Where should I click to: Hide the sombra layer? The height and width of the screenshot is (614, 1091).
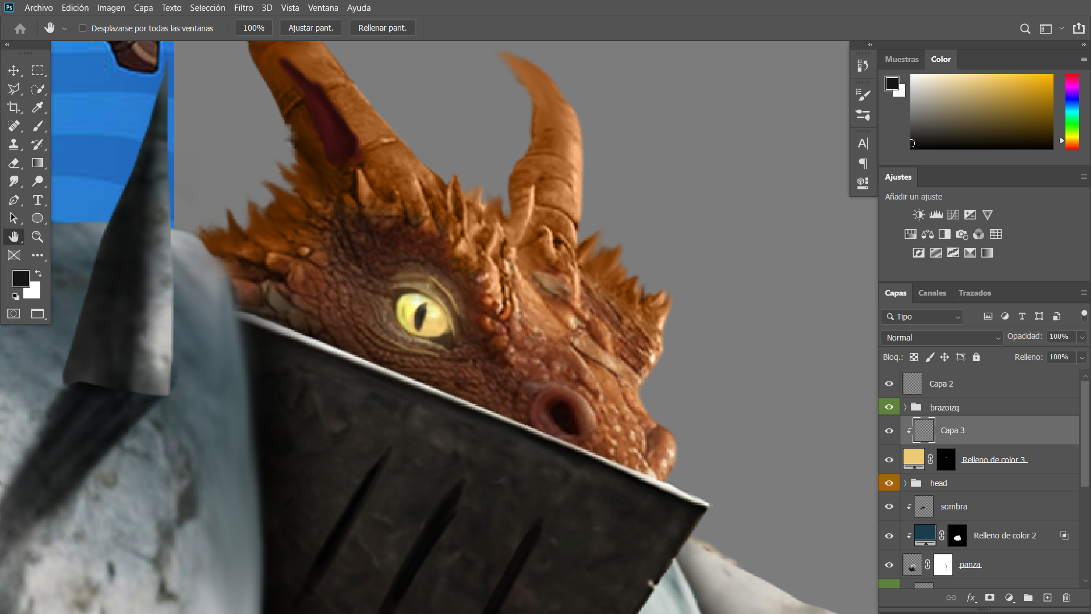point(889,507)
